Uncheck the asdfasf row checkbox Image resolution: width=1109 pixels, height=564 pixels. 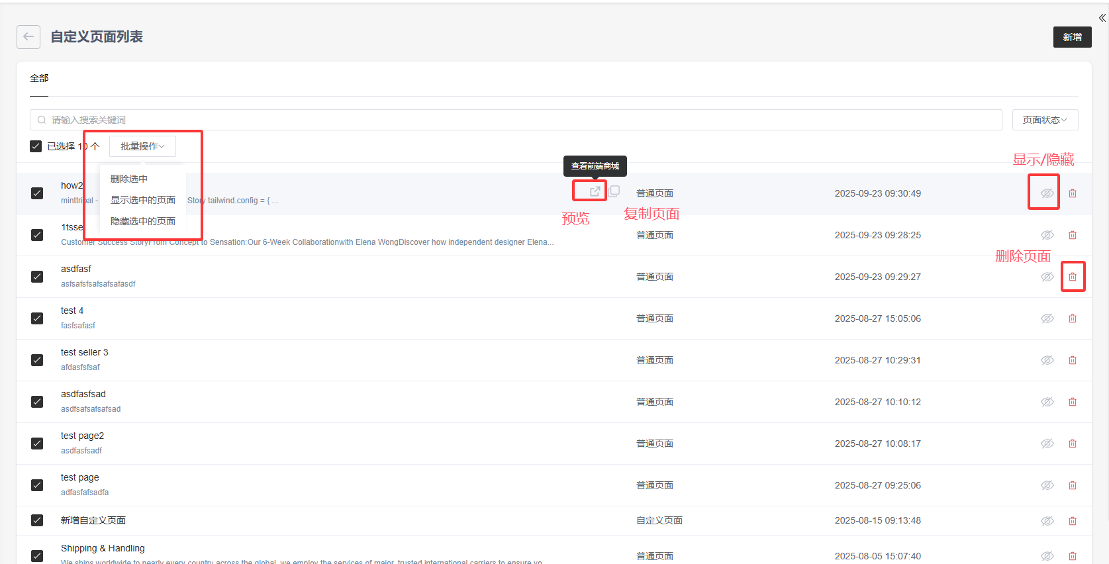[x=37, y=277]
